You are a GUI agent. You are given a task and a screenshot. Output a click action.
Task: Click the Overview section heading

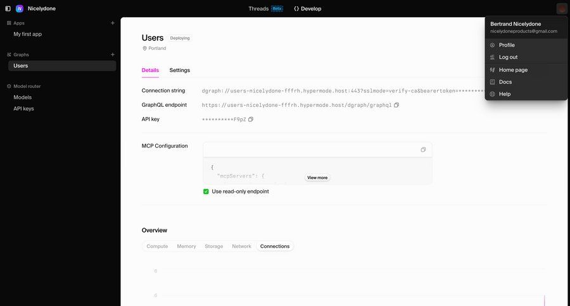coord(155,231)
